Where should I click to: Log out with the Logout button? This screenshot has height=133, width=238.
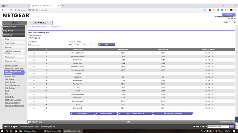point(229,14)
